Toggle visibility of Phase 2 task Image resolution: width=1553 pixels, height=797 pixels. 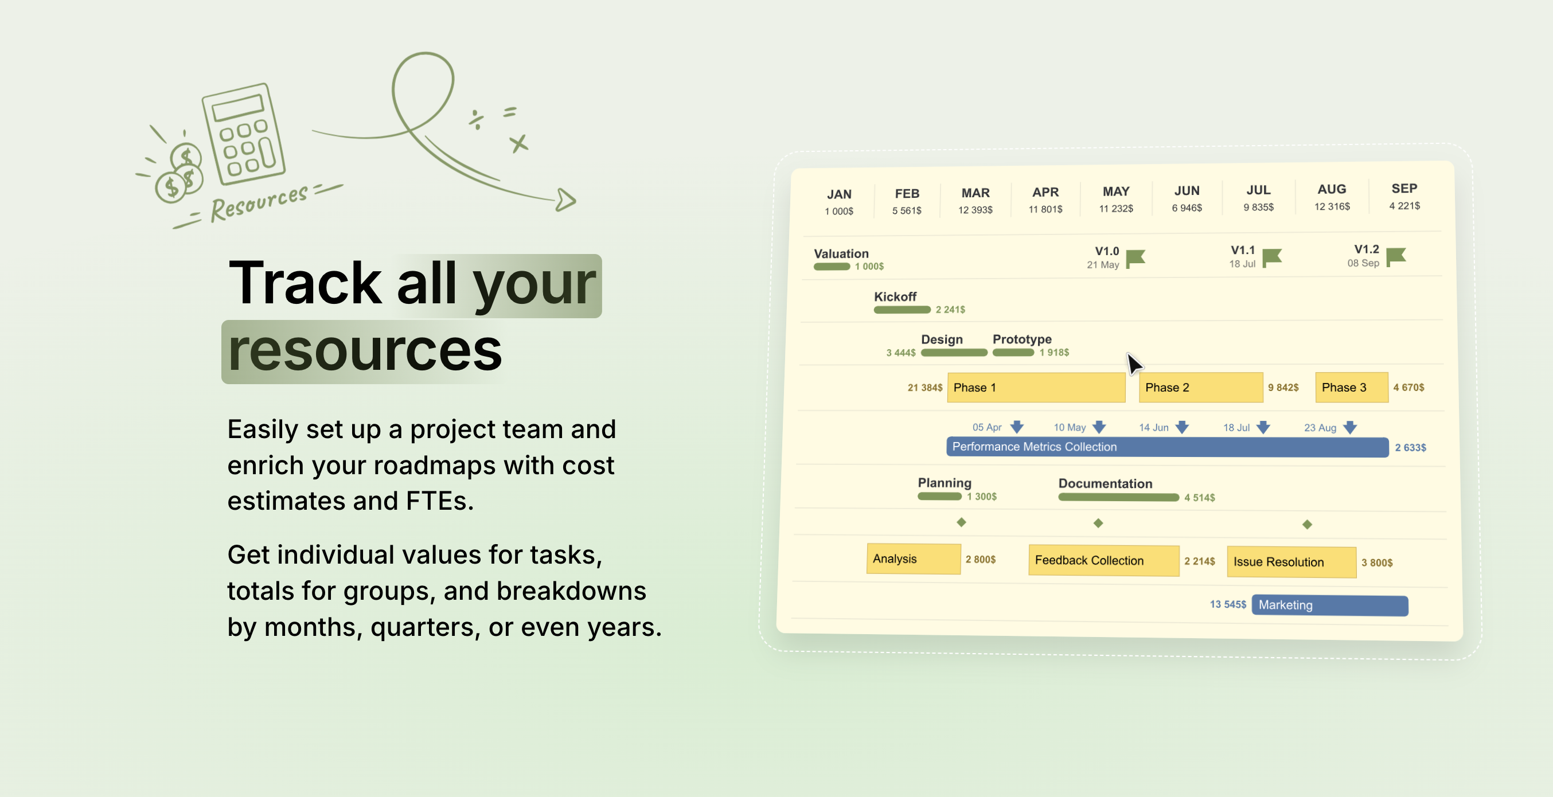pos(1200,386)
